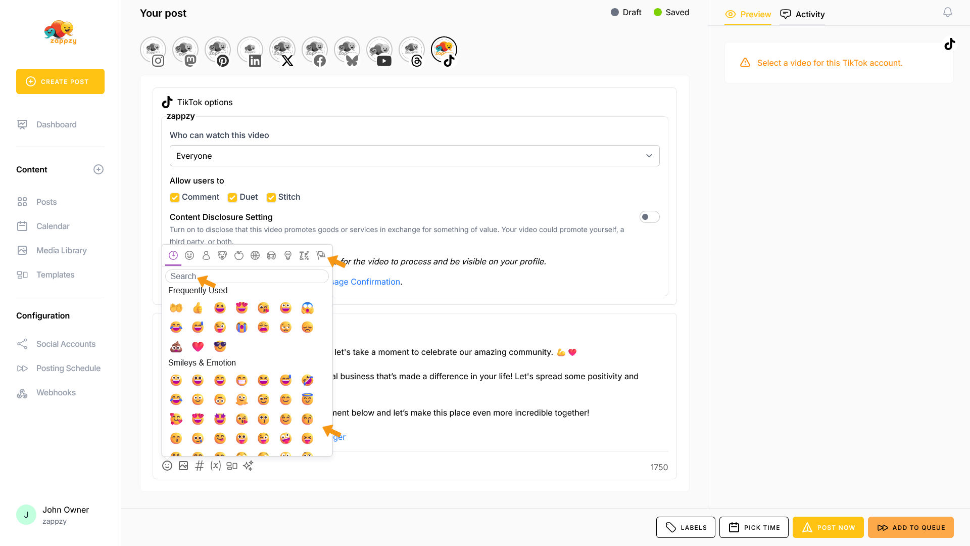Enable the Content Disclosure Setting toggle
The width and height of the screenshot is (970, 546).
pos(649,217)
